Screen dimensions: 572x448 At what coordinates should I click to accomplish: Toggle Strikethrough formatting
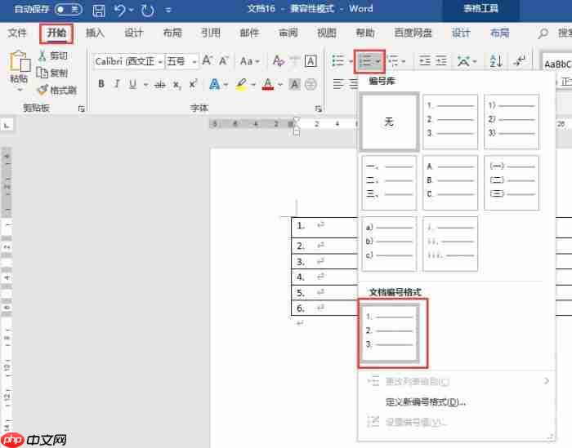coord(159,85)
